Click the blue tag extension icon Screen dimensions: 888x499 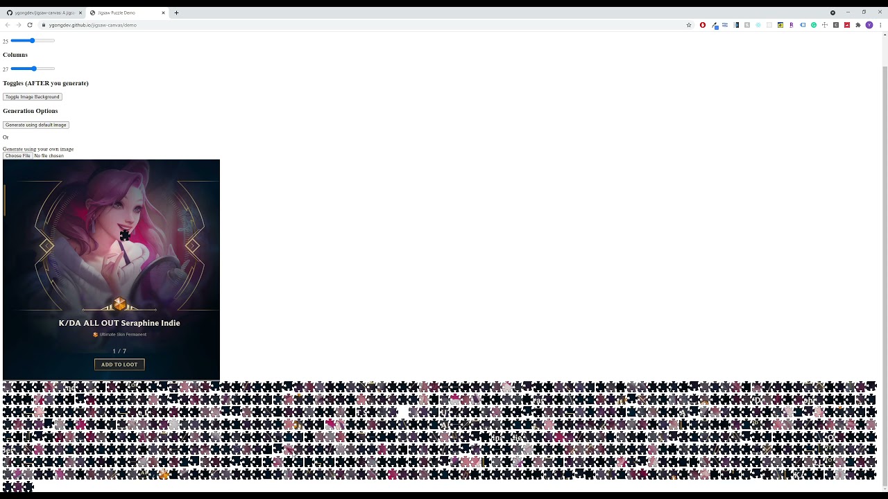pyautogui.click(x=803, y=25)
